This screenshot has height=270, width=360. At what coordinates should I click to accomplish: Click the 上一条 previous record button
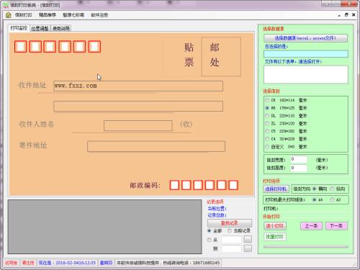click(x=311, y=226)
